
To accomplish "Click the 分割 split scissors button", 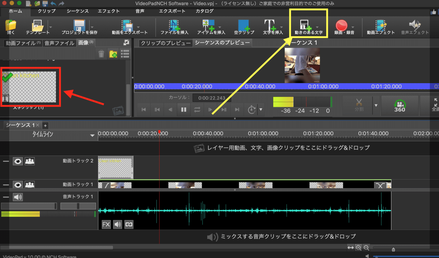I will tap(359, 105).
